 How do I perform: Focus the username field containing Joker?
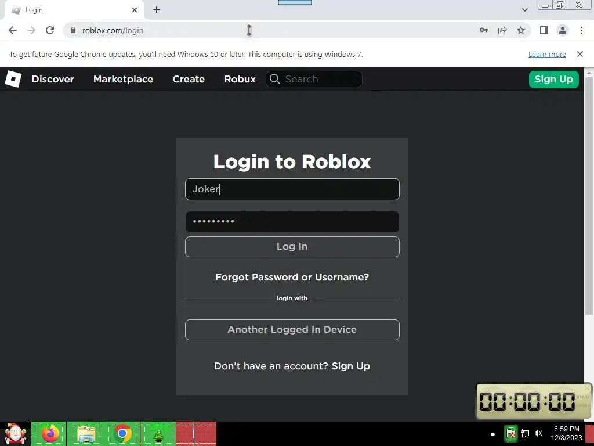click(x=292, y=189)
